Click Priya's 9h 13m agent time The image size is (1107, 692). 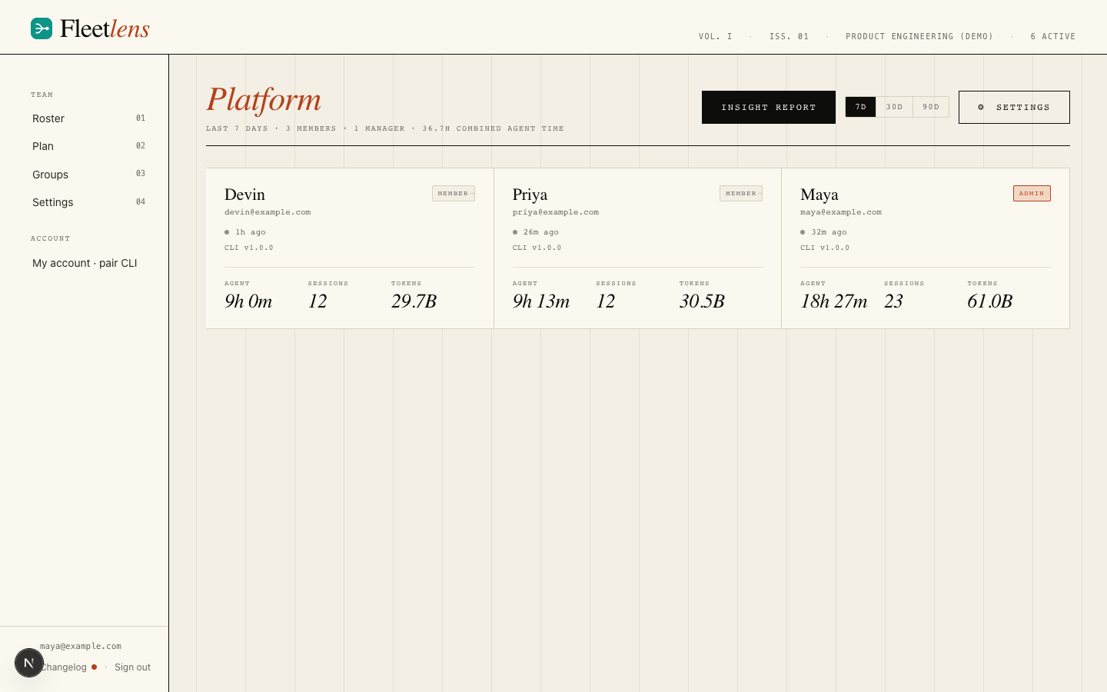pyautogui.click(x=541, y=301)
